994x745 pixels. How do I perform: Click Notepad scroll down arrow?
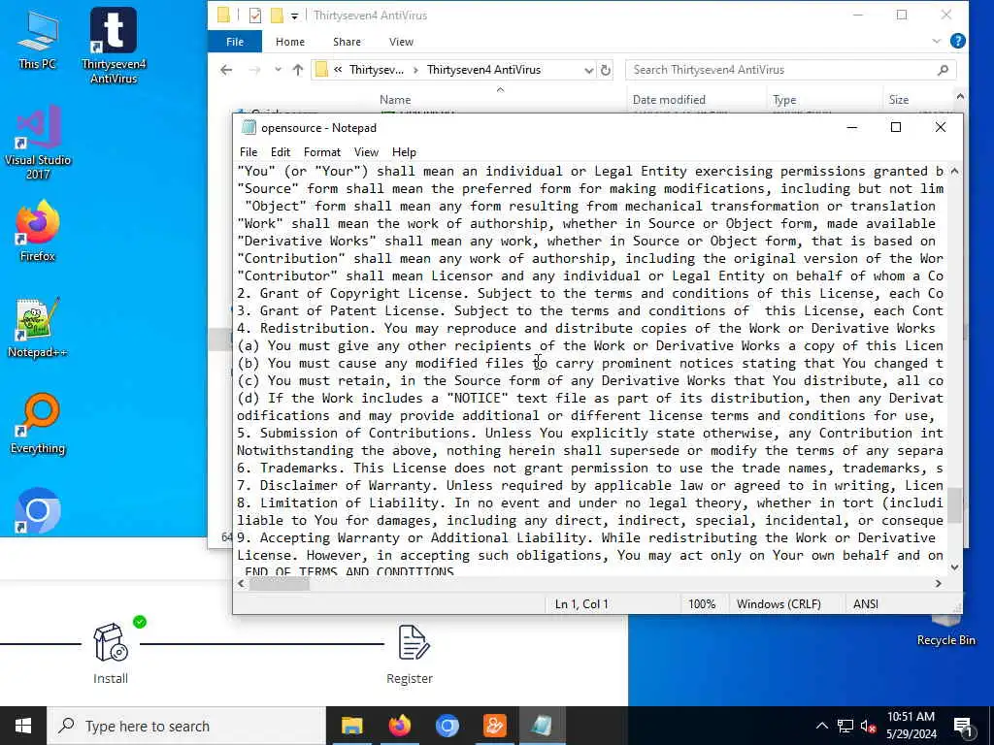point(955,567)
